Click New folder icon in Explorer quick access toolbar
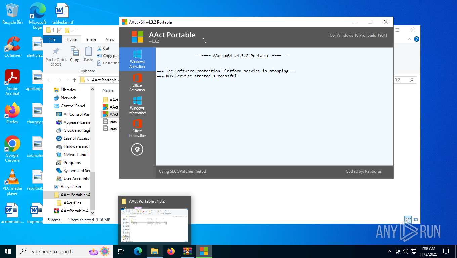The image size is (457, 258). [67, 30]
